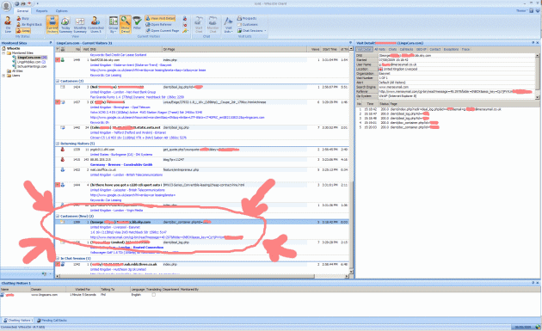Collapse the Returning Visitors (5) group
Image resolution: width=542 pixels, height=331 pixels.
(58, 144)
